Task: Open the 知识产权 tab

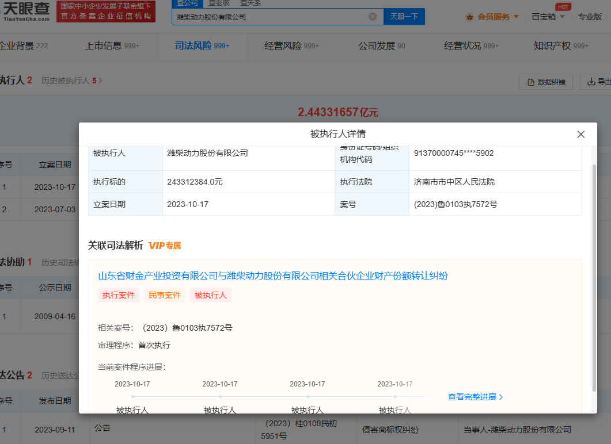Action: (561, 46)
